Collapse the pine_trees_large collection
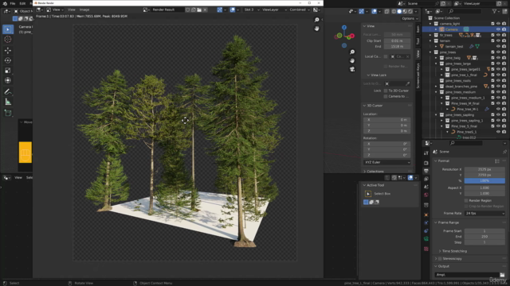 click(x=436, y=64)
